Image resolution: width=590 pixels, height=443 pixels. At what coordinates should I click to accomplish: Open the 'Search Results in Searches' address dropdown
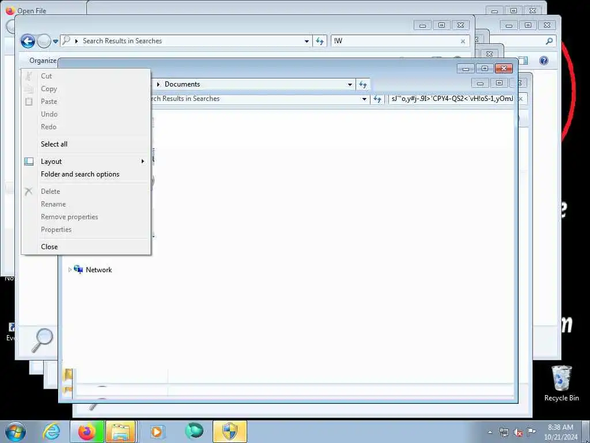coord(307,41)
